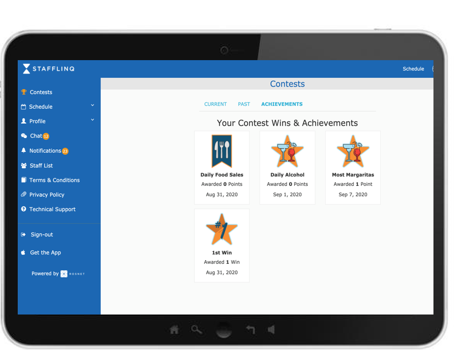
Task: Tap the tablet home button icon
Action: coord(174,330)
